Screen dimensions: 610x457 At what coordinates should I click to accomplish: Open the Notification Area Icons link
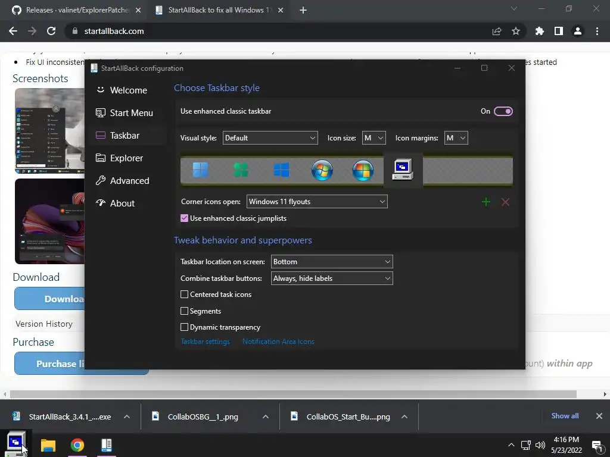[x=278, y=342]
